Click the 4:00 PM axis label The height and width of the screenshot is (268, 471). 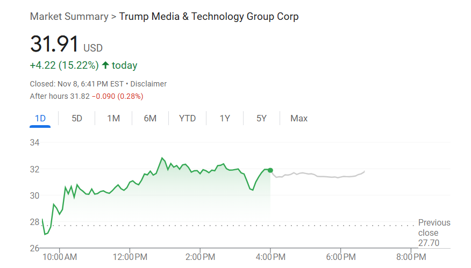pyautogui.click(x=270, y=257)
